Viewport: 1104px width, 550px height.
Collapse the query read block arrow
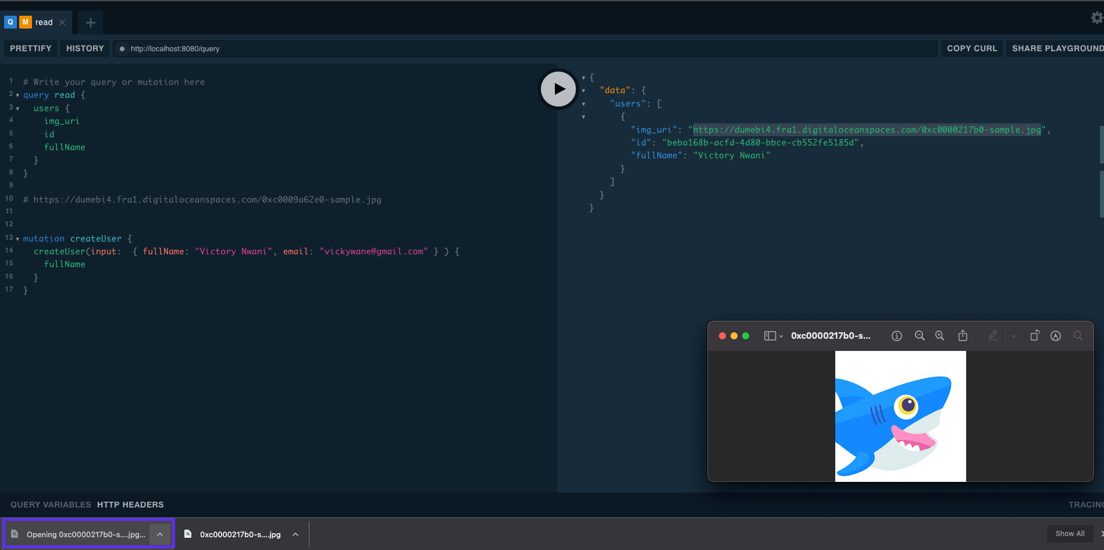tap(17, 95)
